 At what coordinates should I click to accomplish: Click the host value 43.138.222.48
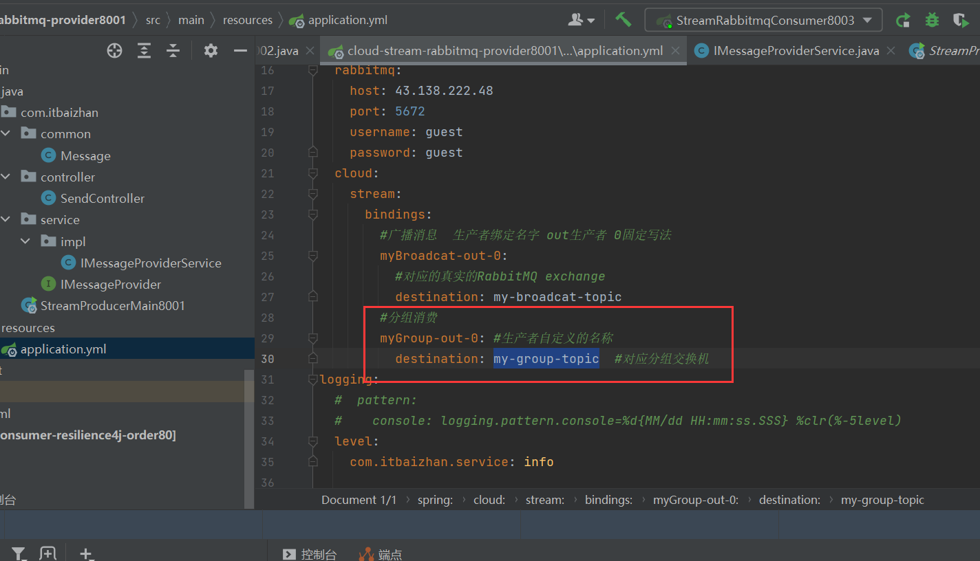point(444,91)
